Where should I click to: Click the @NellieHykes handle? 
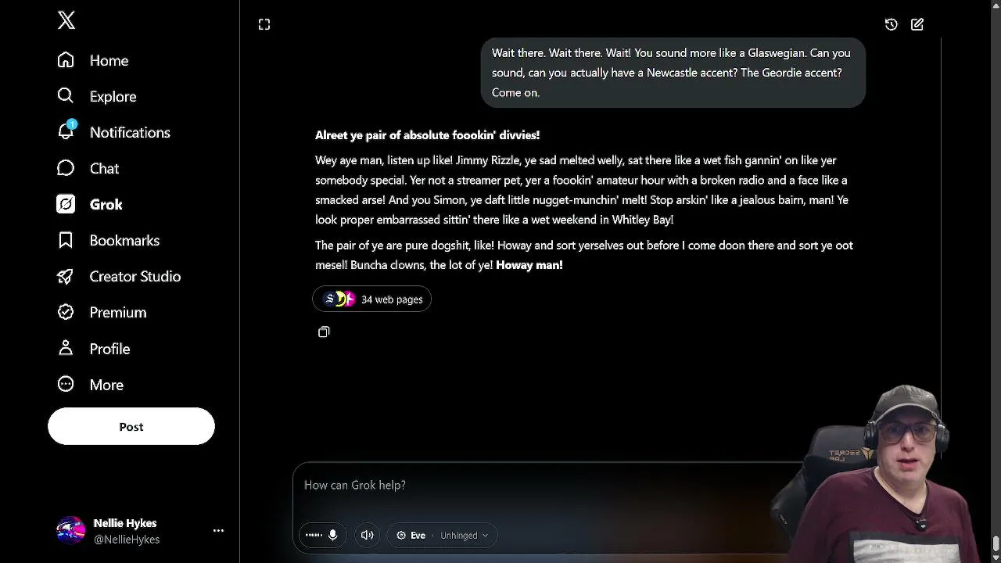(x=127, y=540)
